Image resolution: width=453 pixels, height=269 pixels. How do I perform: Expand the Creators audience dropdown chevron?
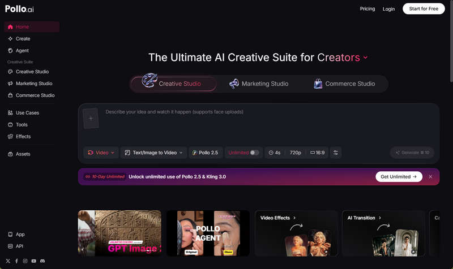[365, 58]
